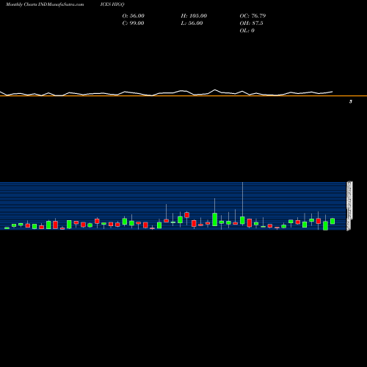The width and height of the screenshot is (367, 367).
Task: Click the 'ICES HIGQ' ticker label
Action: click(x=112, y=4)
